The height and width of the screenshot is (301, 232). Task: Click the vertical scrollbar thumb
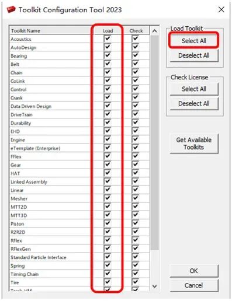click(154, 142)
